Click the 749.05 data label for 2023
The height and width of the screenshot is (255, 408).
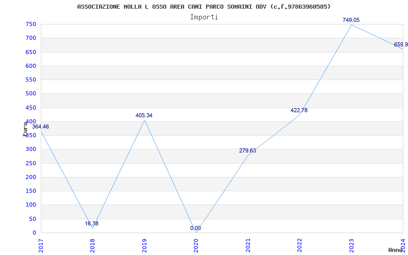tap(351, 20)
